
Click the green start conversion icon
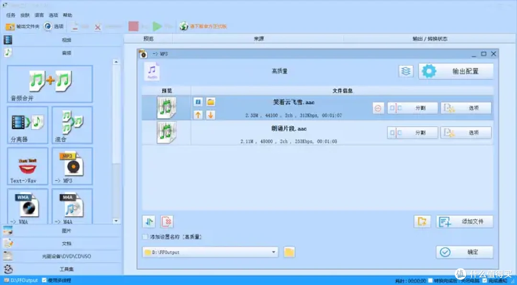pos(157,26)
